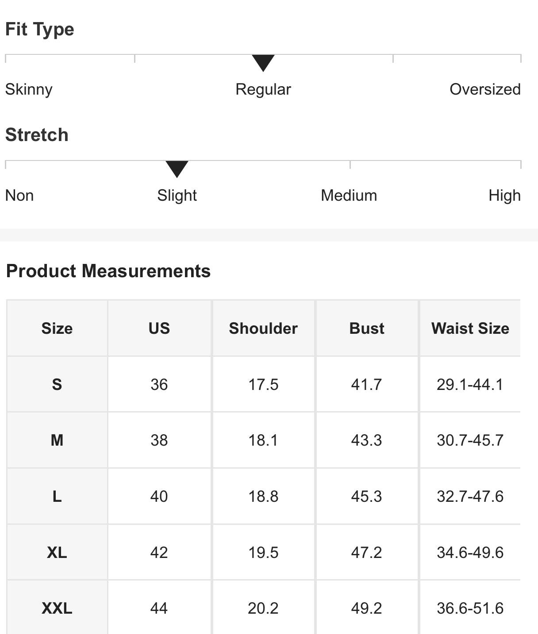Click the Product Measurements heading
The width and height of the screenshot is (538, 634).
tap(108, 271)
